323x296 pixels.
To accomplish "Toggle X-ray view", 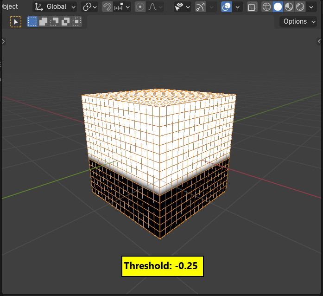I will (252, 7).
